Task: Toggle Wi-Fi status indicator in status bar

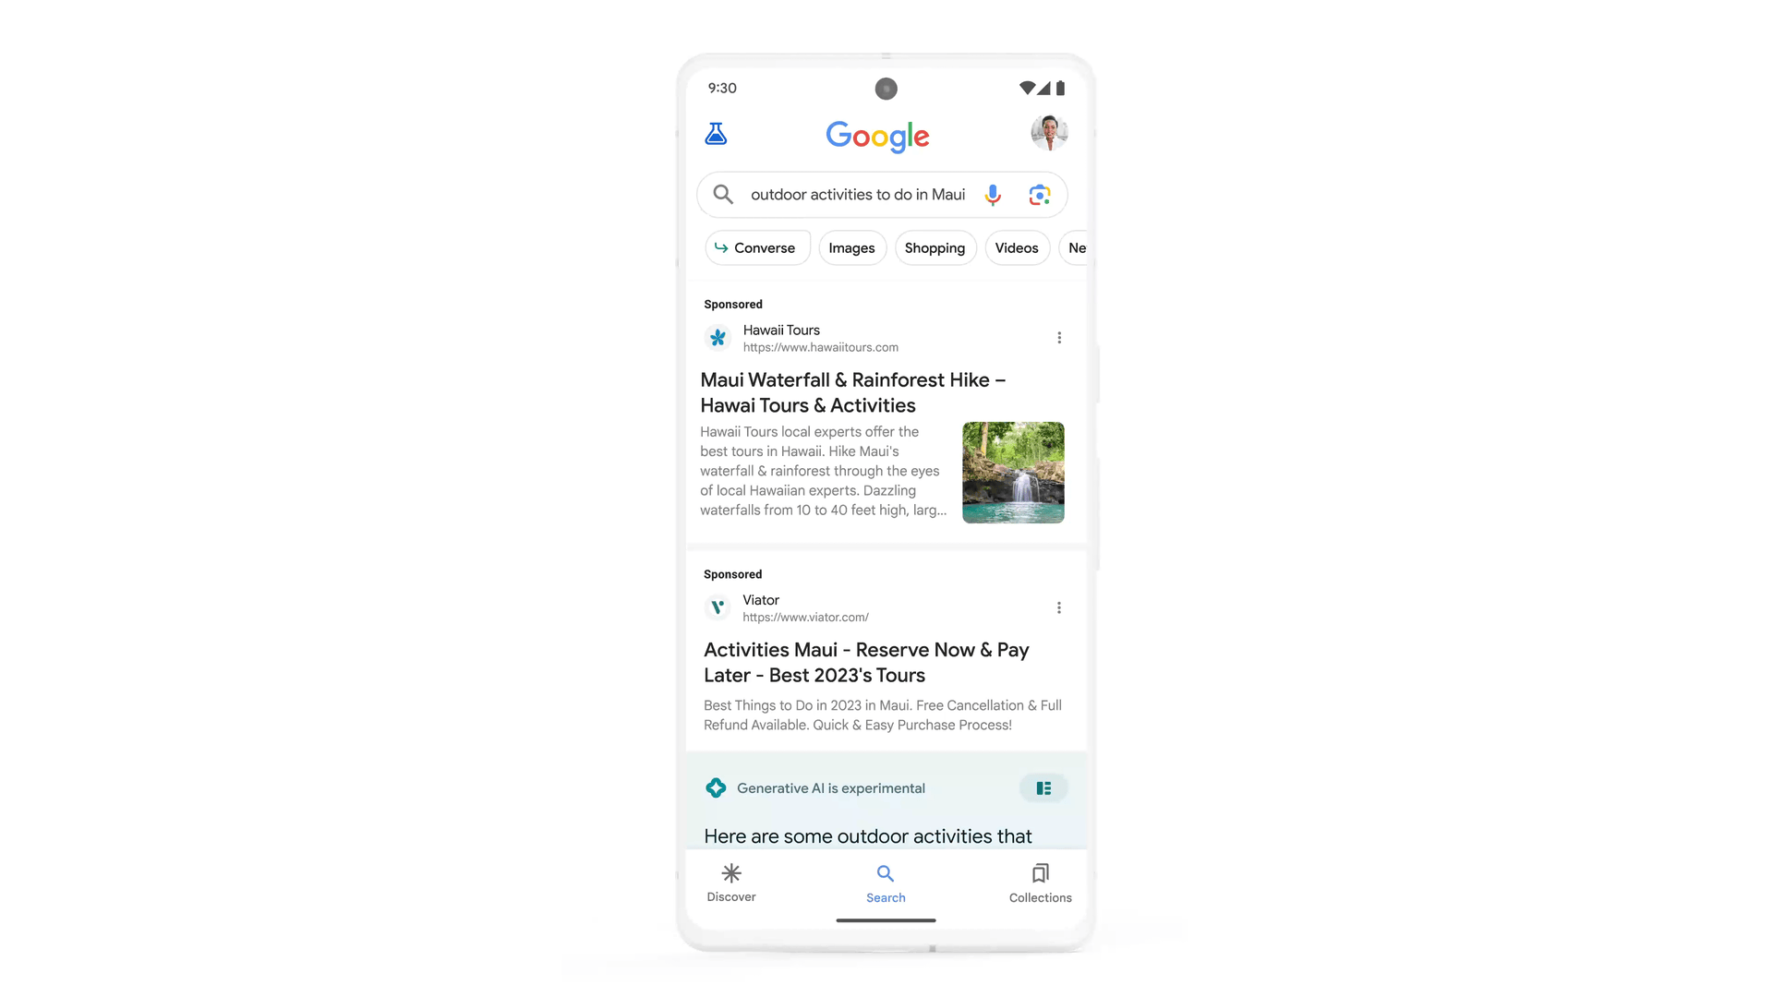Action: [1025, 87]
